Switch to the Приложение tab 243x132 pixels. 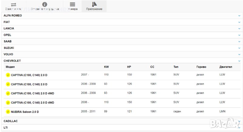point(94,6)
